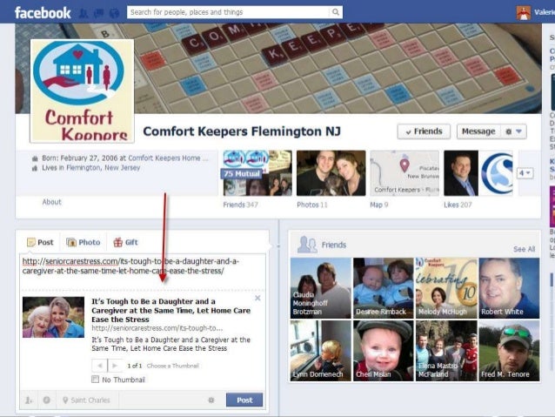Open See All friends link
This screenshot has height=417, width=555.
(x=524, y=249)
